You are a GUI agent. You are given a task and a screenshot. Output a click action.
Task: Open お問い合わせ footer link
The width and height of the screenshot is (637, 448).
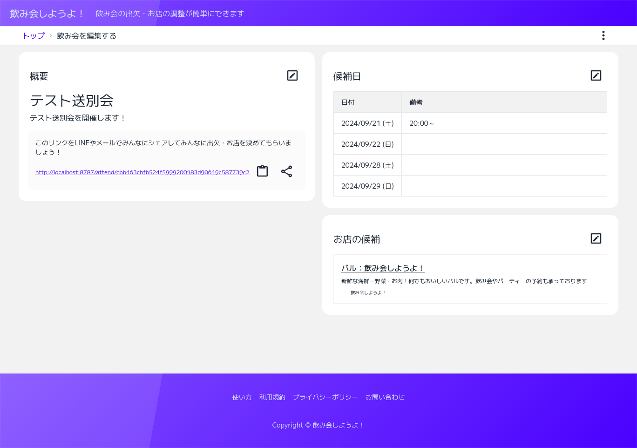coord(385,397)
